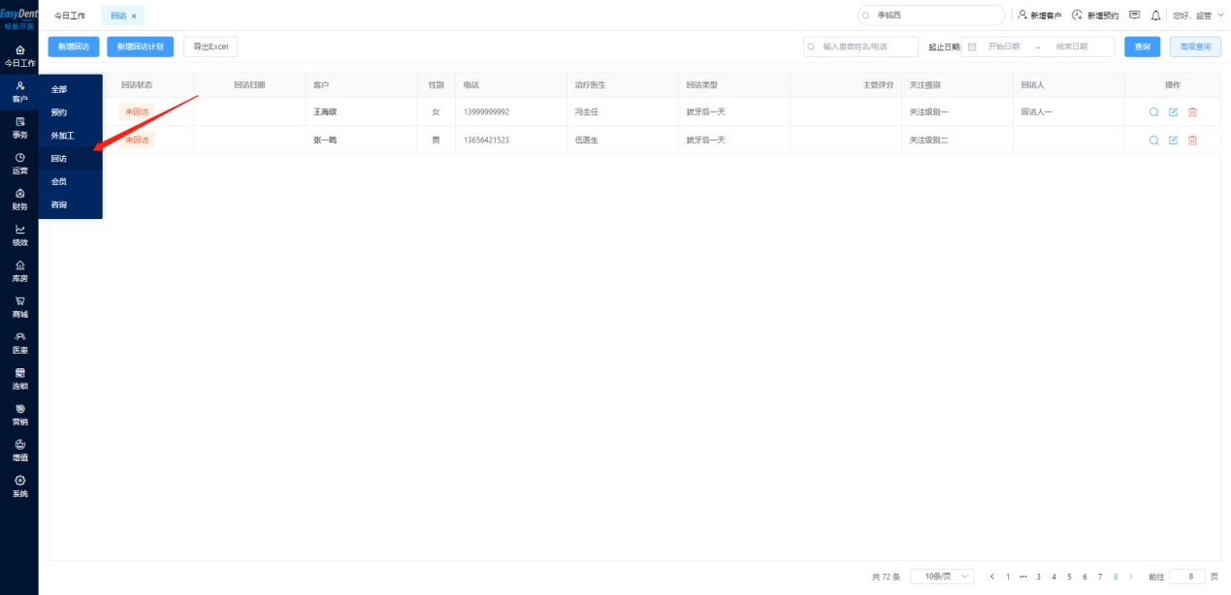Focus the patient name/phone search field
Image resolution: width=1231 pixels, height=595 pixels.
[x=860, y=47]
